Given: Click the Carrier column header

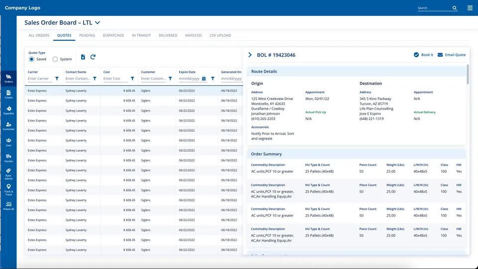Looking at the screenshot, I should click(x=33, y=72).
